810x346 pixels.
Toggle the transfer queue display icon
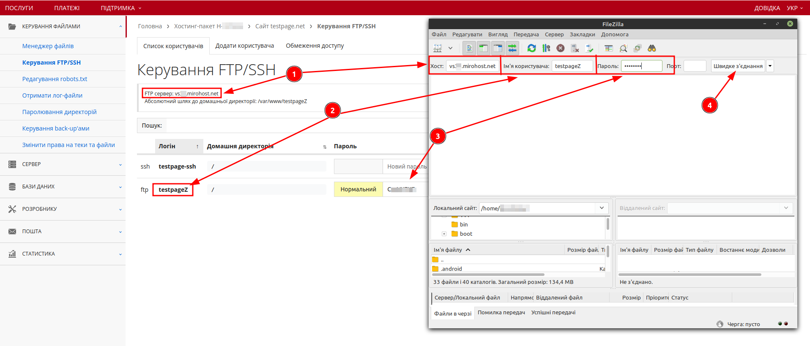tap(512, 48)
